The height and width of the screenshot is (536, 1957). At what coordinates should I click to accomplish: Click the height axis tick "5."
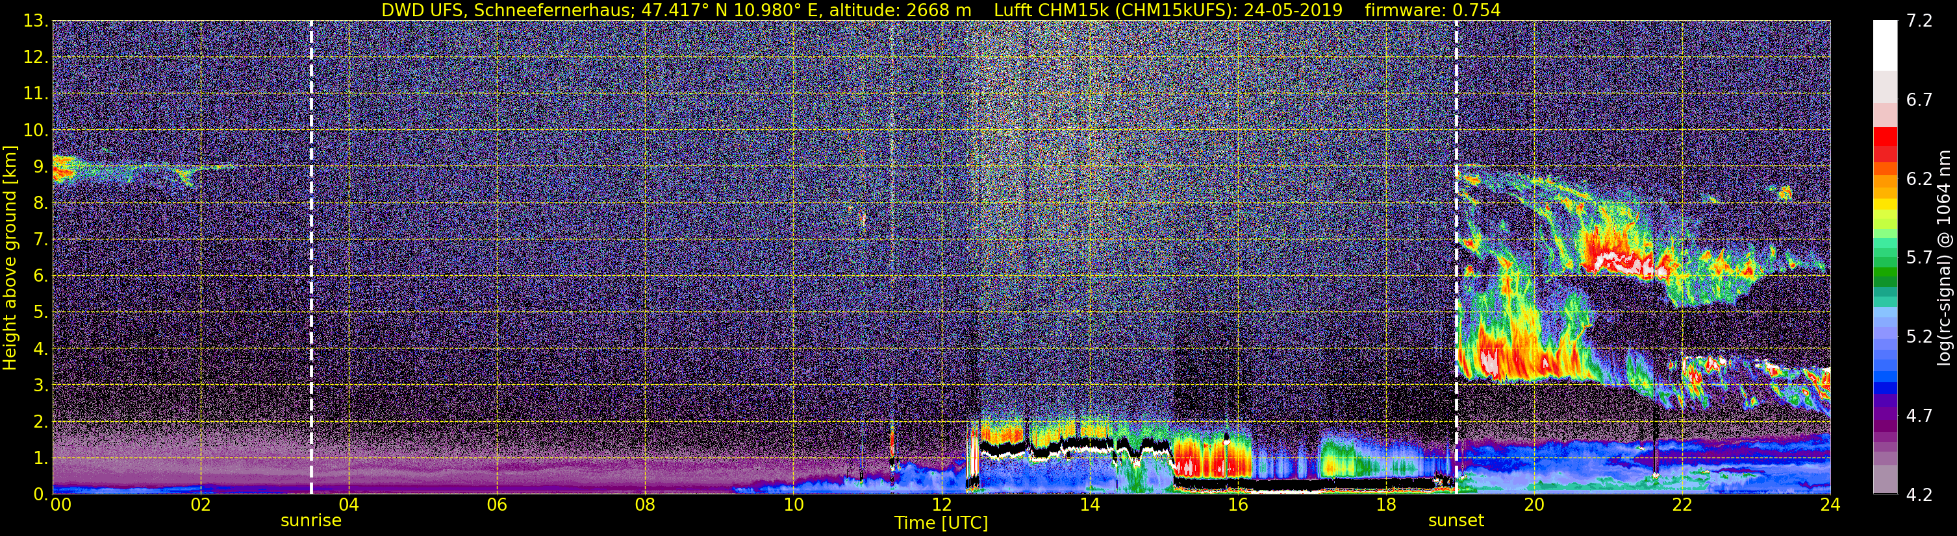[x=40, y=313]
